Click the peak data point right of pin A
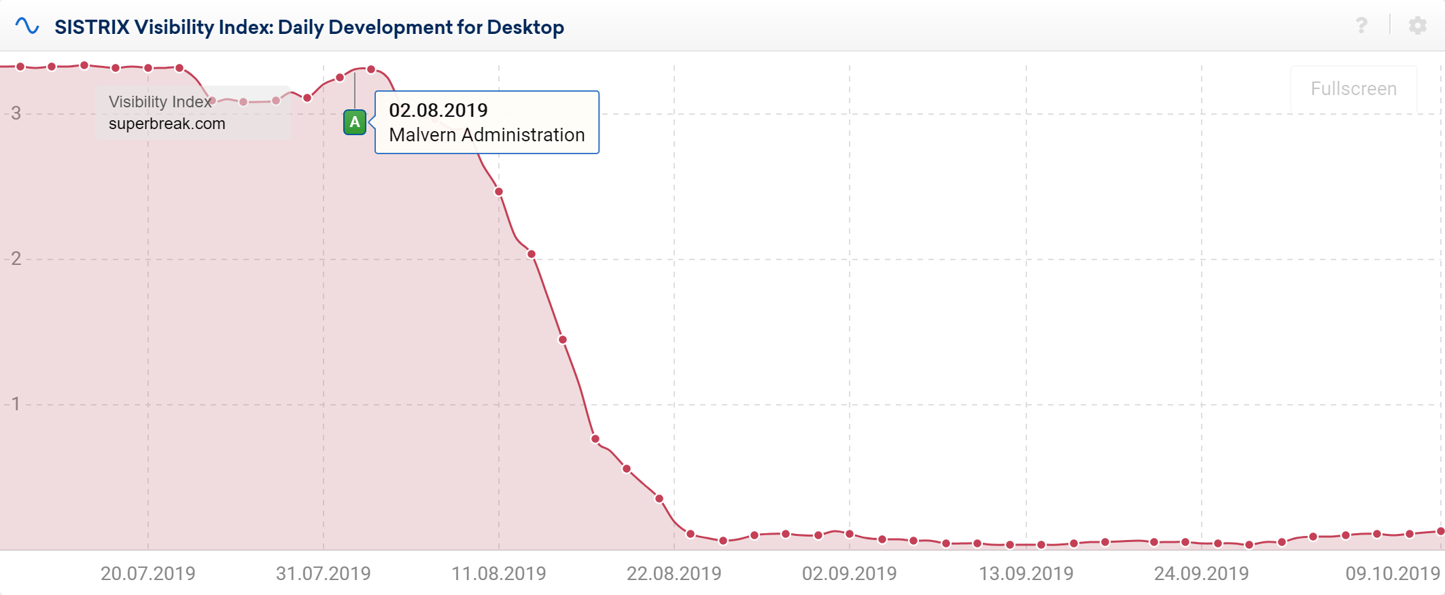 [371, 69]
